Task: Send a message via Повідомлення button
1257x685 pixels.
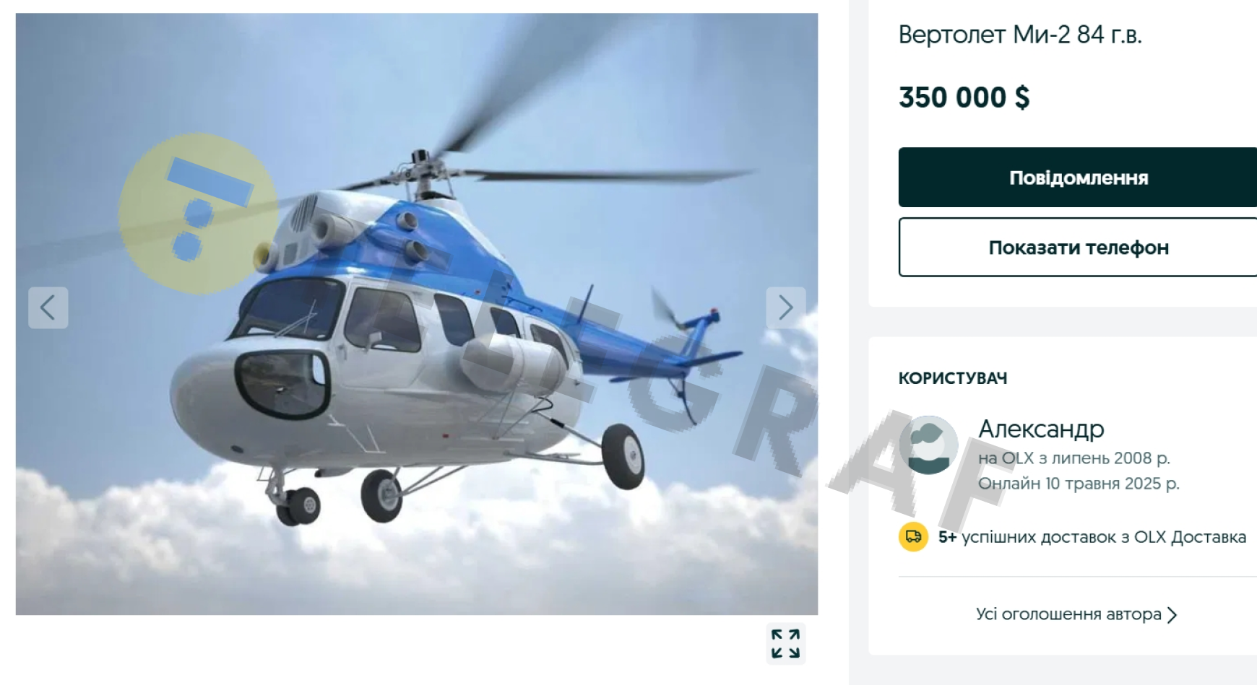Action: point(1078,178)
